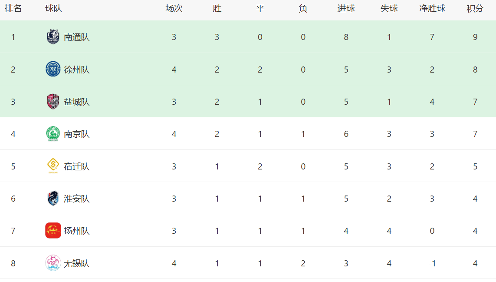Click the 球队 column header
The width and height of the screenshot is (496, 282).
[x=53, y=9]
